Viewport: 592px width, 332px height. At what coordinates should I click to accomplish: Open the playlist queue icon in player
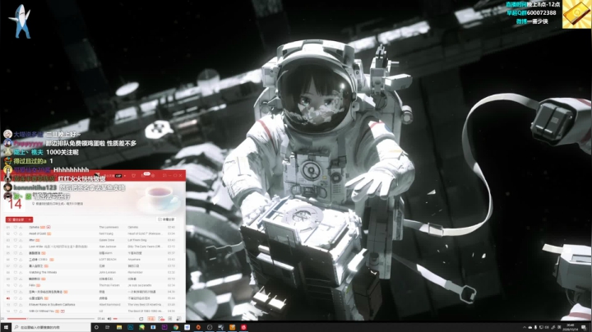point(178,319)
